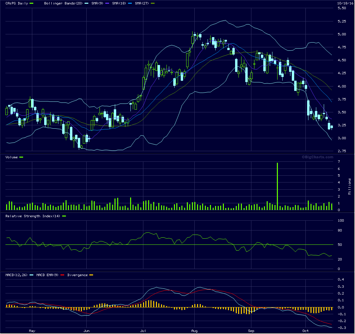This screenshot has width=355, height=334.
Task: Click the green CA:PG Daily legend swatch
Action: pyautogui.click(x=32, y=3)
